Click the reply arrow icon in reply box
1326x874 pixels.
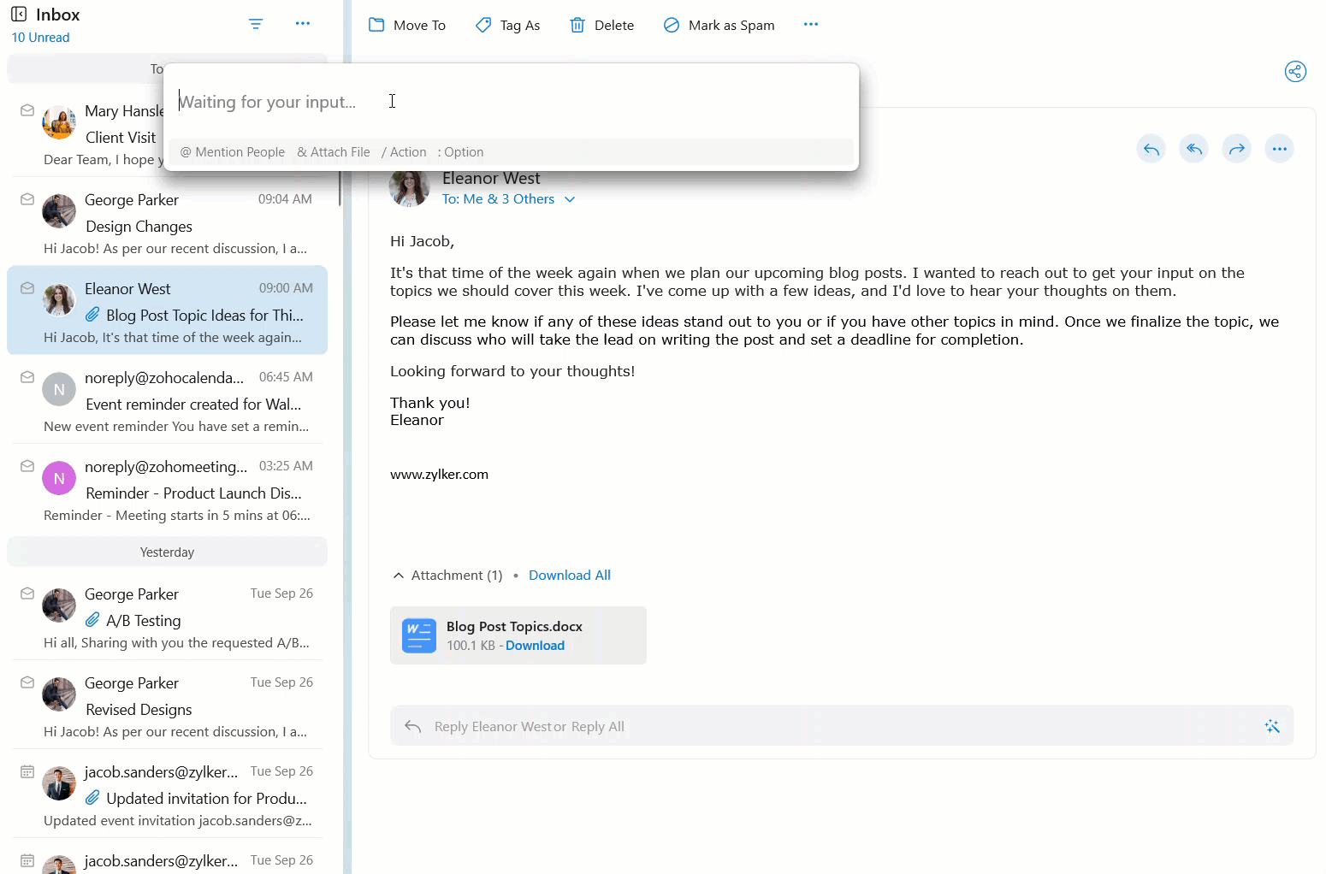coord(412,726)
